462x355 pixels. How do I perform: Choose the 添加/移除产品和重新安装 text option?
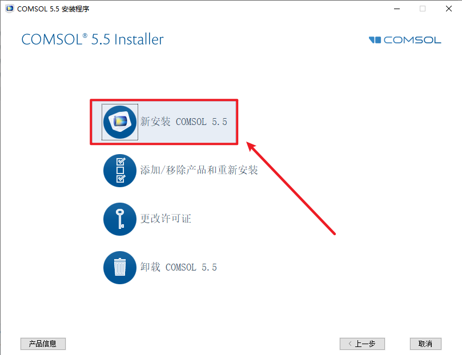click(x=199, y=170)
